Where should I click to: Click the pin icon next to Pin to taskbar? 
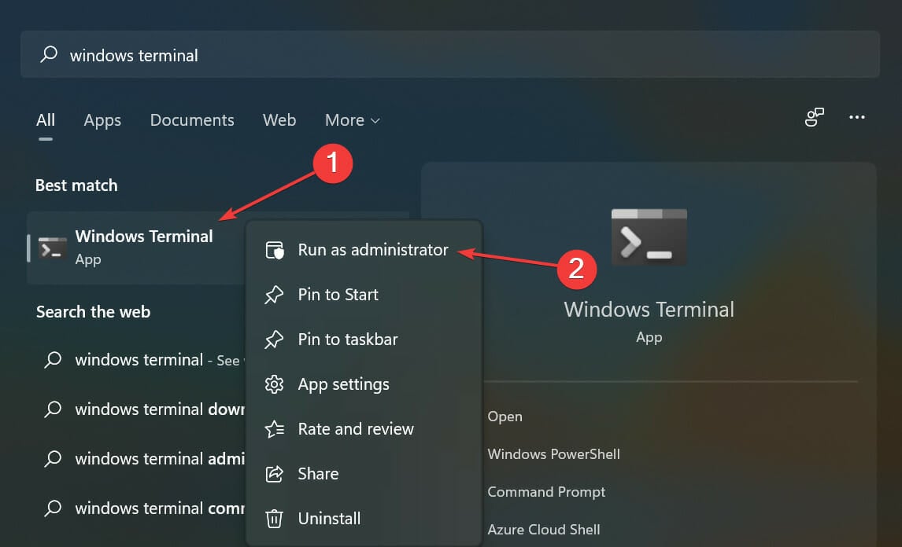pyautogui.click(x=274, y=340)
